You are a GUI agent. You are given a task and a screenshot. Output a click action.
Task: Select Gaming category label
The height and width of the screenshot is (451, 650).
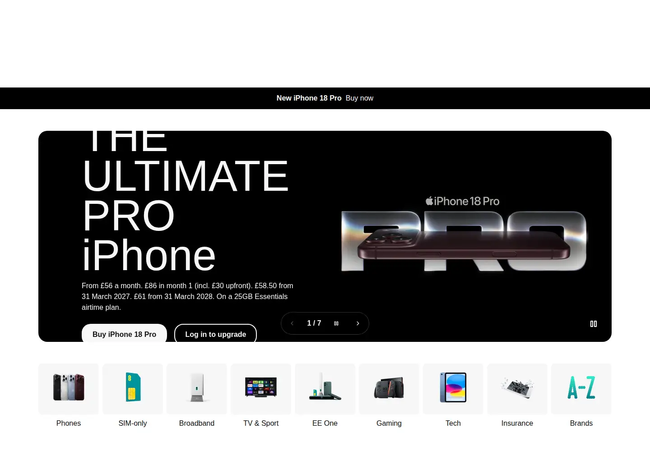click(x=389, y=423)
